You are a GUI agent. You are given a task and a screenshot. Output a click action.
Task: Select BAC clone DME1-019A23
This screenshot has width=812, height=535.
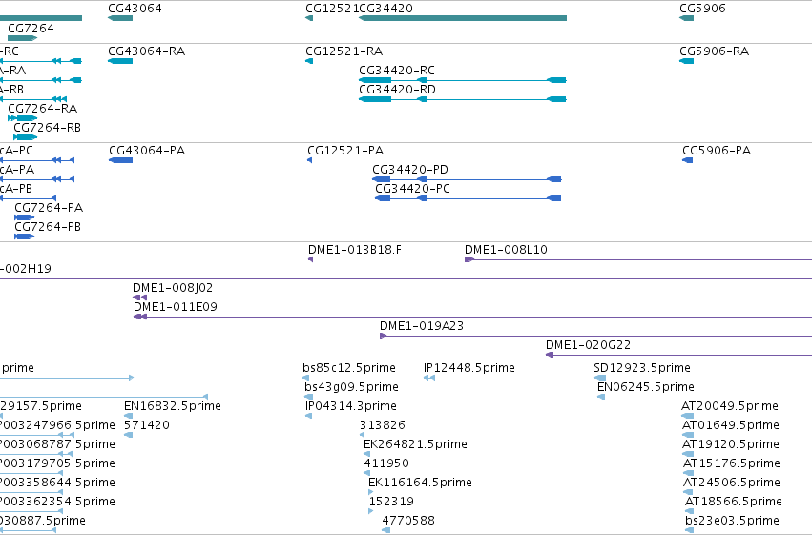click(x=422, y=326)
